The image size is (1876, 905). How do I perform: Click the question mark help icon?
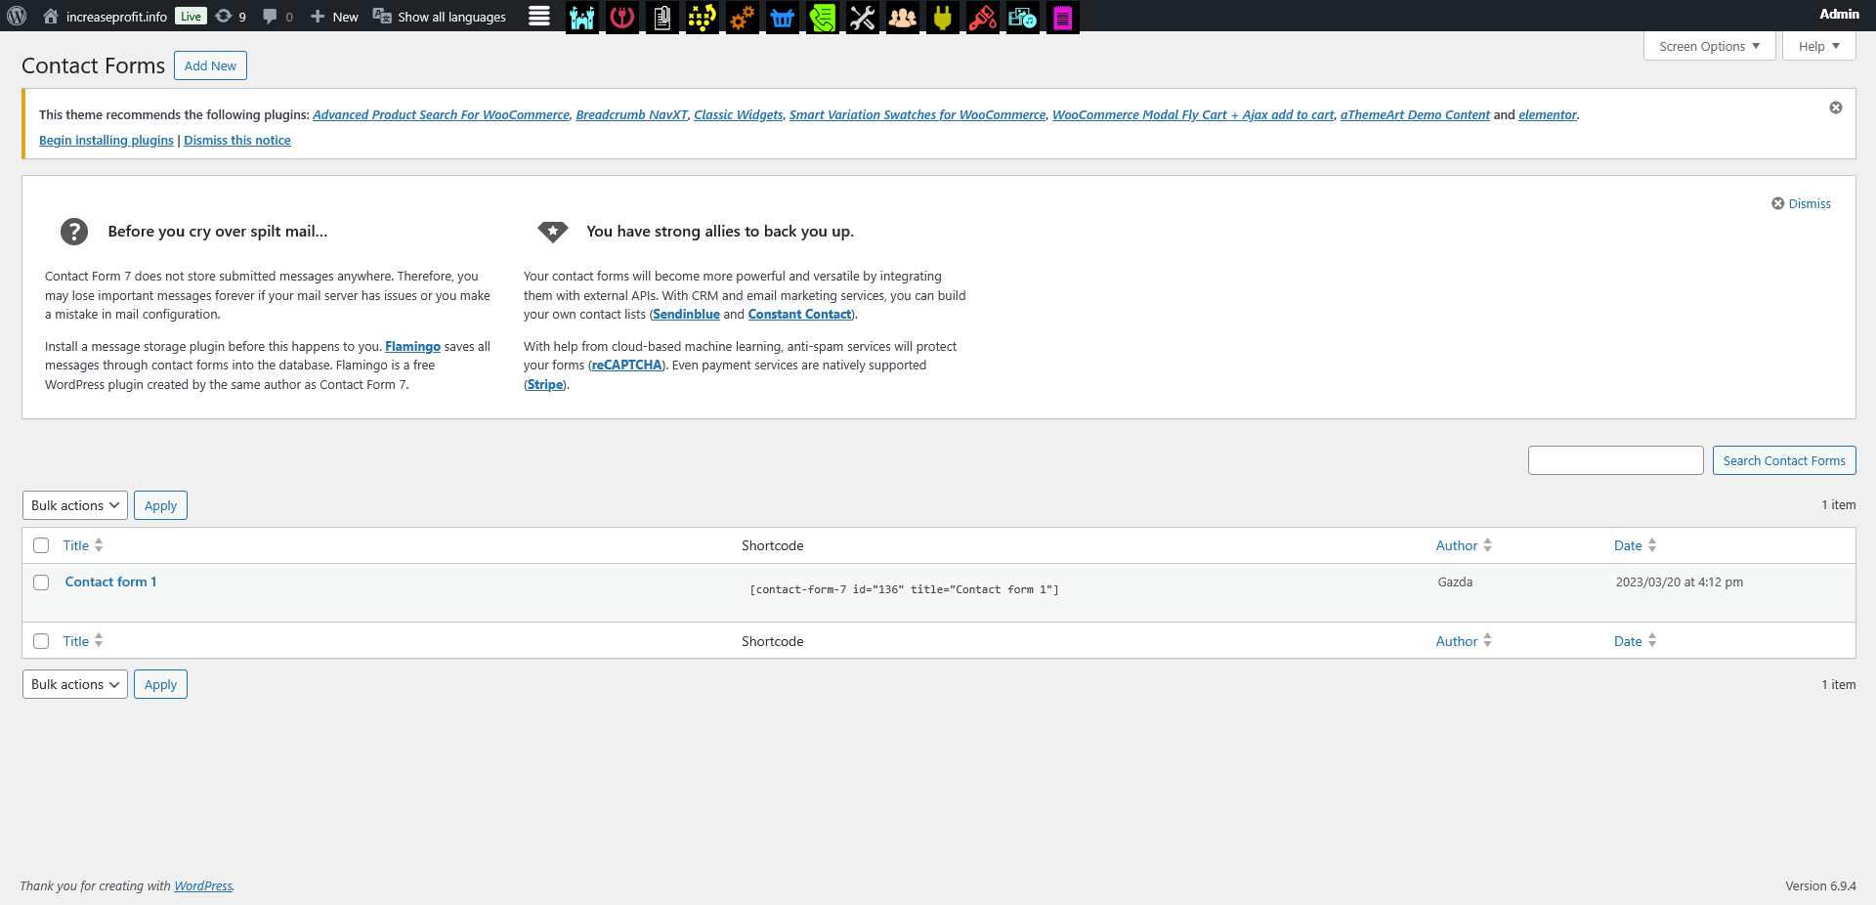[74, 232]
